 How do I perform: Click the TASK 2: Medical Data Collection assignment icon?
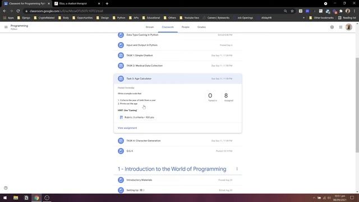click(x=121, y=66)
